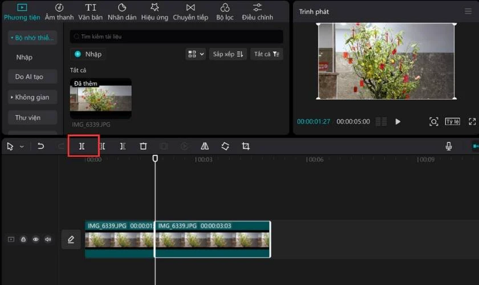The height and width of the screenshot is (285, 479).
Task: Click the Delete right trim icon
Action: click(123, 146)
